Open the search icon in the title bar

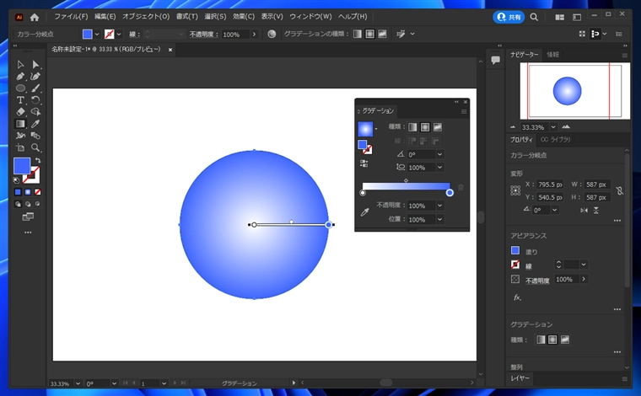[534, 17]
